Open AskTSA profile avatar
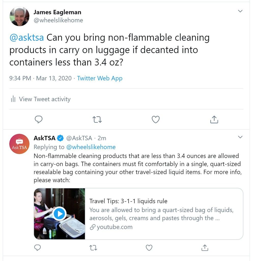258x261 pixels. click(x=19, y=144)
